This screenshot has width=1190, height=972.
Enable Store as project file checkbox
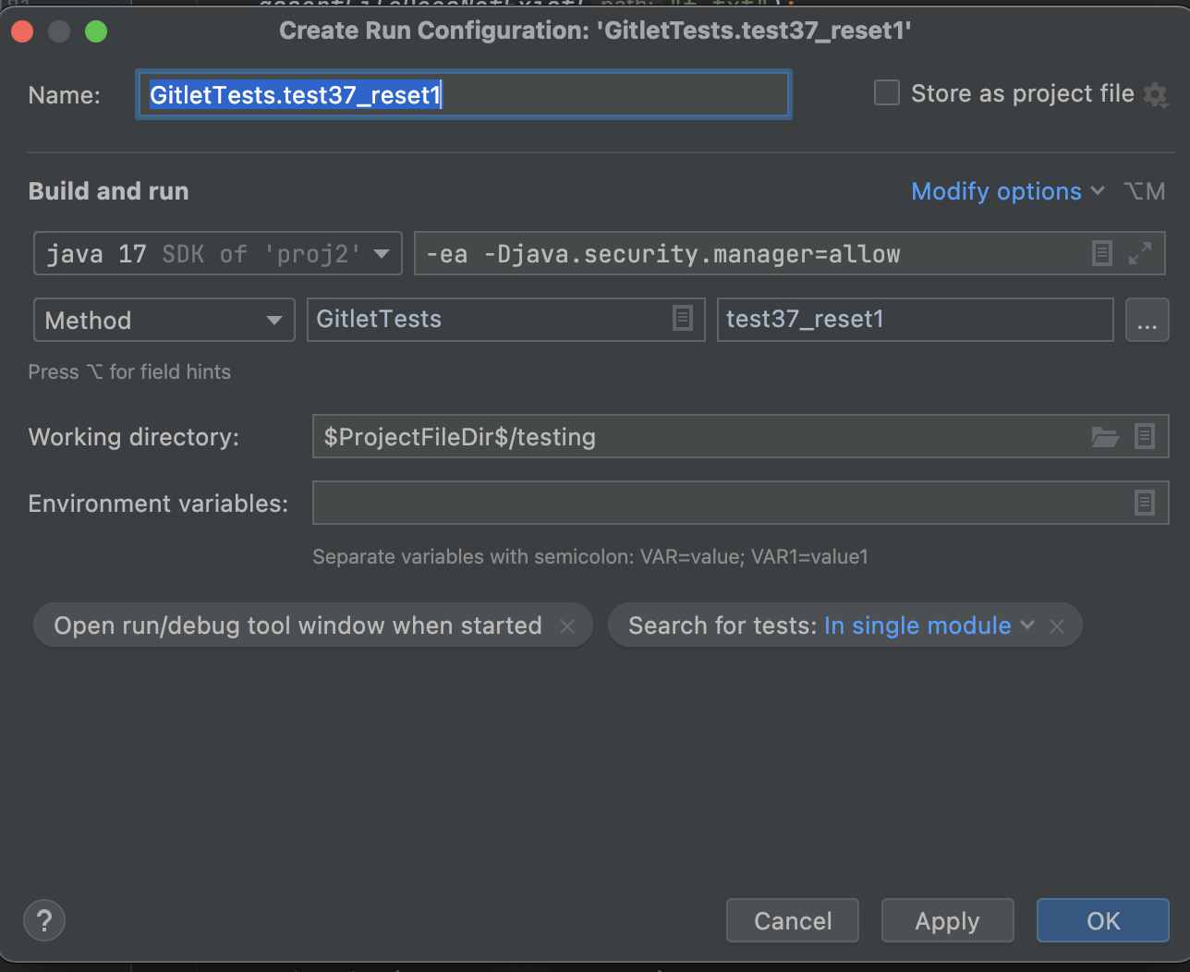(x=887, y=93)
